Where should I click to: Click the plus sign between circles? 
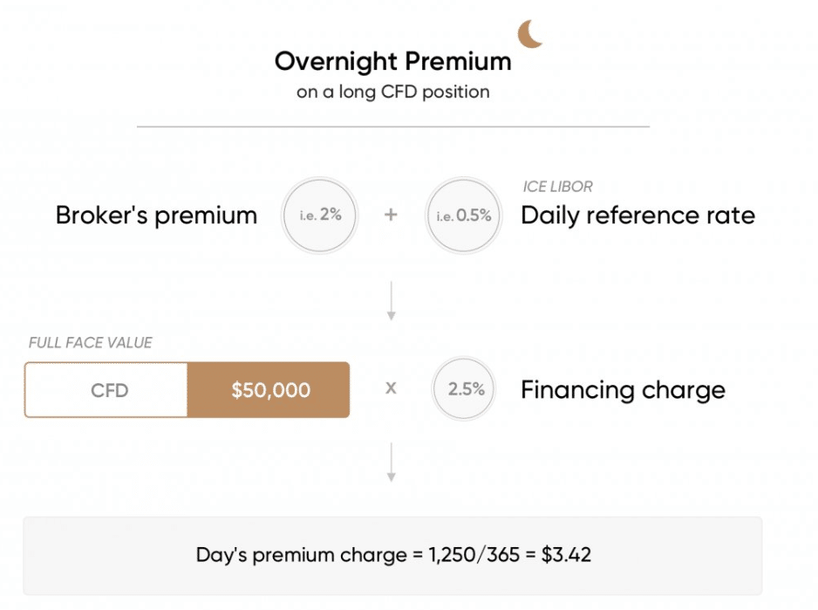point(391,215)
